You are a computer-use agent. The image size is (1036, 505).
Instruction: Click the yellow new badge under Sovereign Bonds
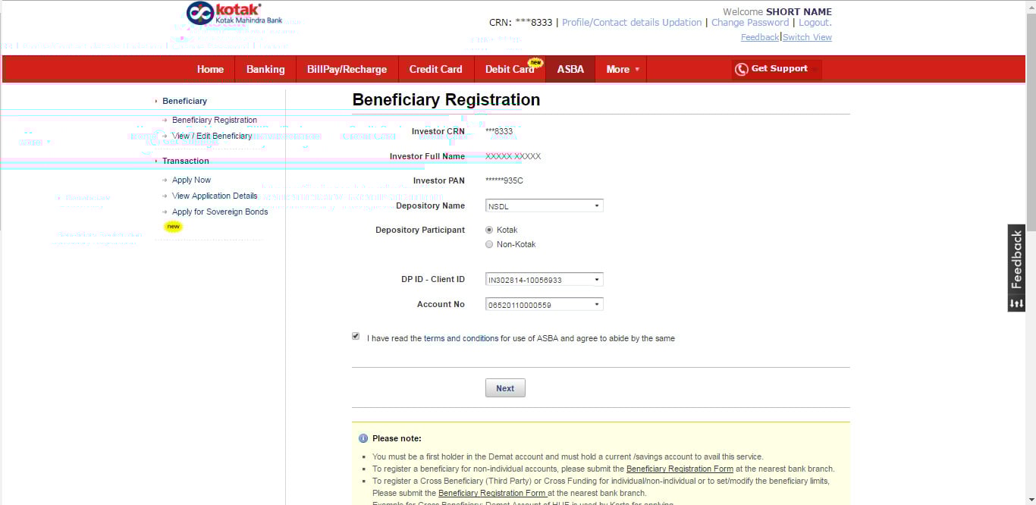(174, 227)
